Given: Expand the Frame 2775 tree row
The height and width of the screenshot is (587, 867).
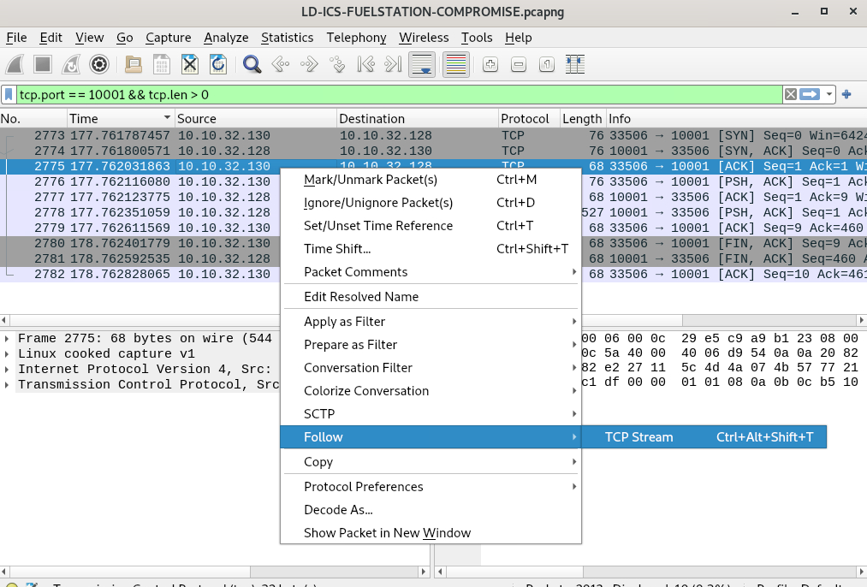Looking at the screenshot, I should pyautogui.click(x=9, y=339).
